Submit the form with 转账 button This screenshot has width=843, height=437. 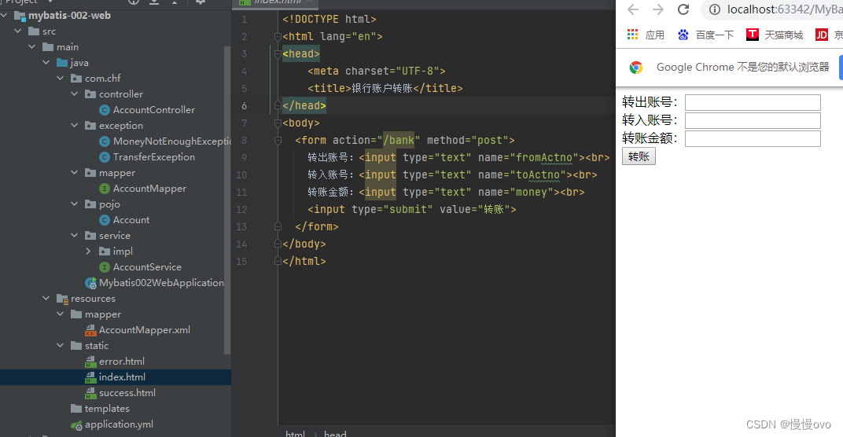coord(639,156)
